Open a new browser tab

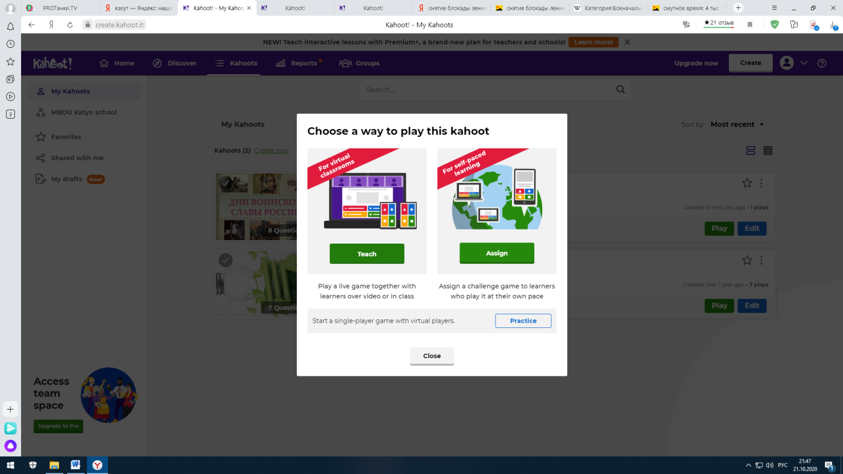click(738, 8)
